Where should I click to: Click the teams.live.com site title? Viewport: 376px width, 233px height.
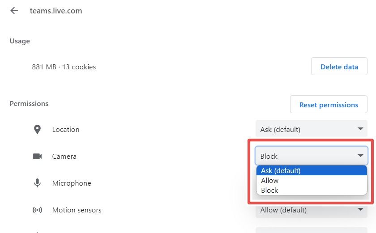tap(56, 11)
